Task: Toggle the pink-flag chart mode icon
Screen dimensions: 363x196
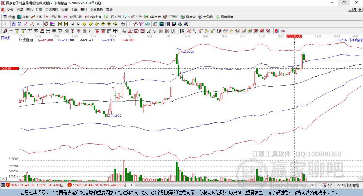Action: pyautogui.click(x=52, y=24)
